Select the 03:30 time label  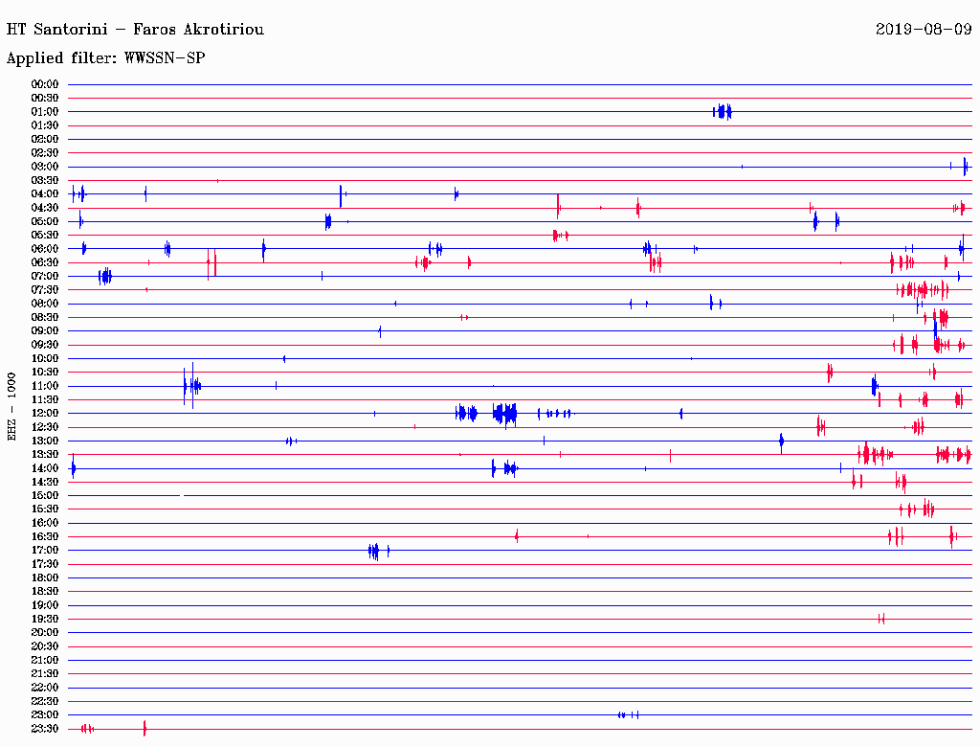[x=45, y=181]
